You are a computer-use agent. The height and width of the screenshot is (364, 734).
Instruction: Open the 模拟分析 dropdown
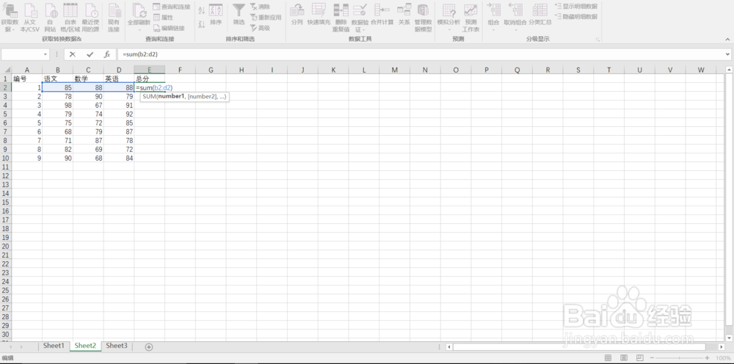(448, 29)
